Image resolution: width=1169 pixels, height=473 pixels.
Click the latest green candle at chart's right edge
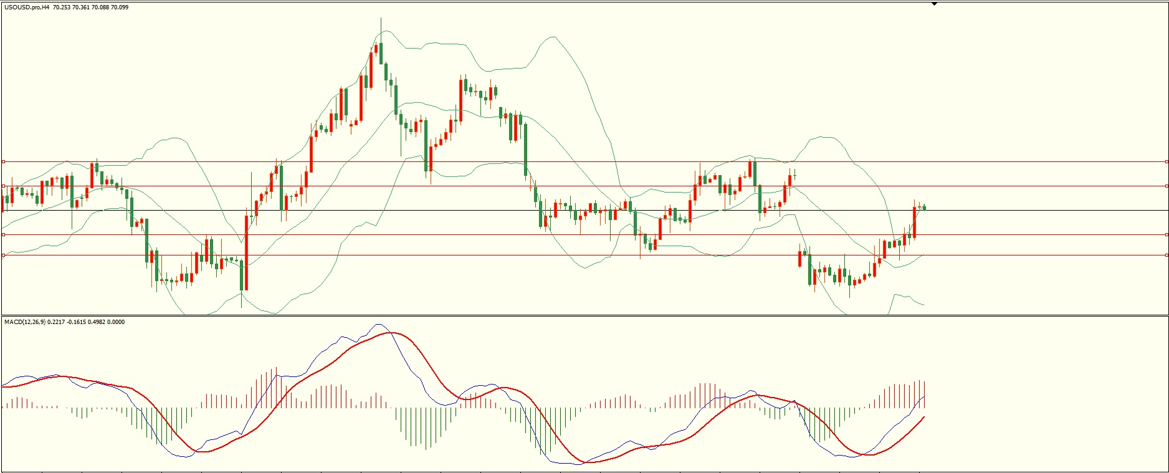point(924,208)
